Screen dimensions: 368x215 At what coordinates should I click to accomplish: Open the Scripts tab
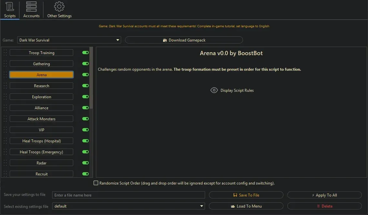point(10,10)
